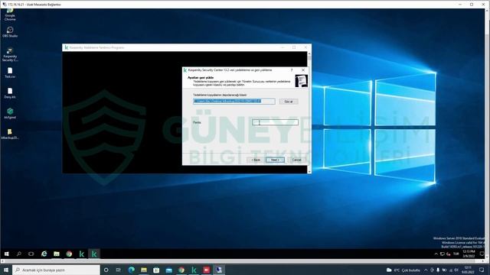Select the klbackup desktop item with yellow icon
Image resolution: width=490 pixels, height=275 pixels.
tap(10, 134)
